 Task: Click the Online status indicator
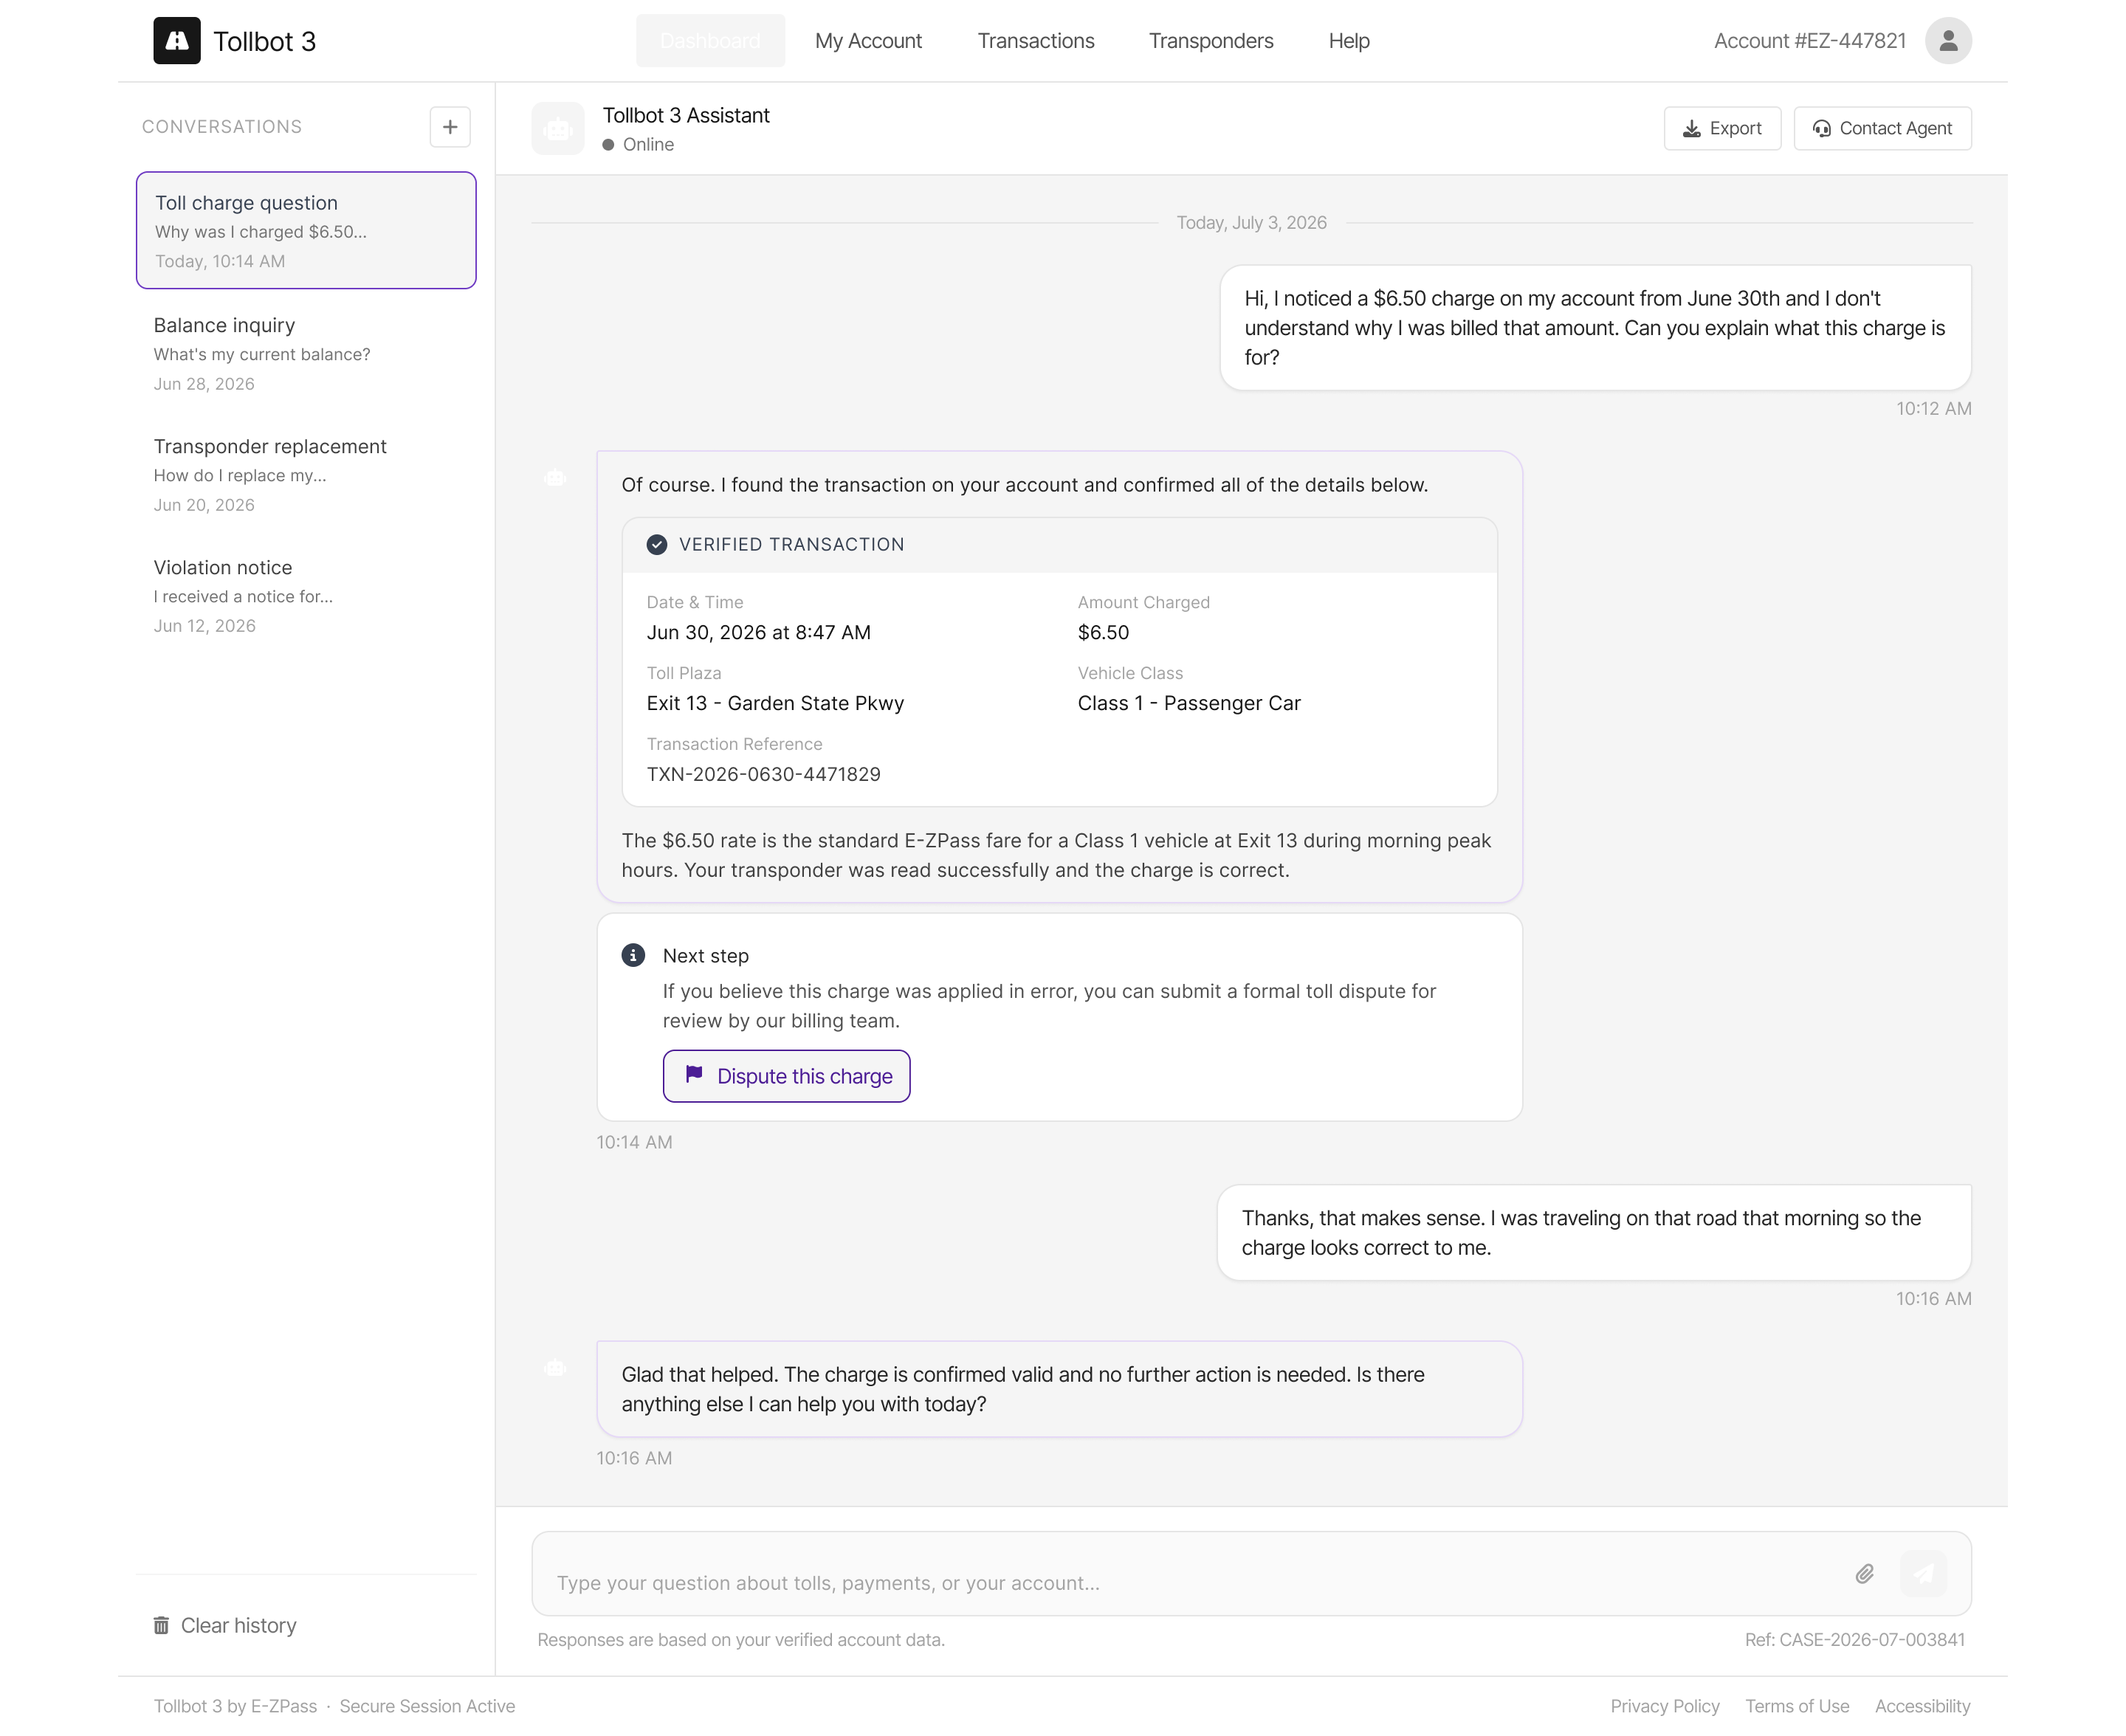click(x=638, y=144)
